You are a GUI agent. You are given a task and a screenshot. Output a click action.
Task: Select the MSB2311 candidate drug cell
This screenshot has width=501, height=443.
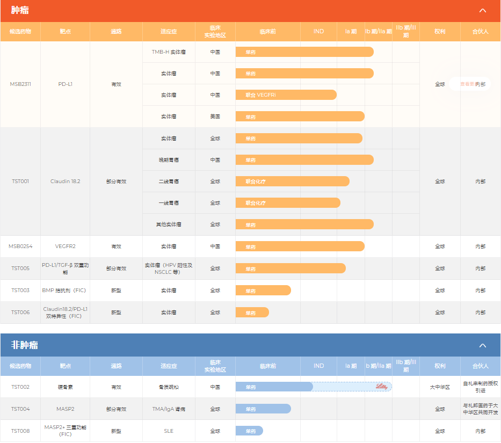point(20,84)
